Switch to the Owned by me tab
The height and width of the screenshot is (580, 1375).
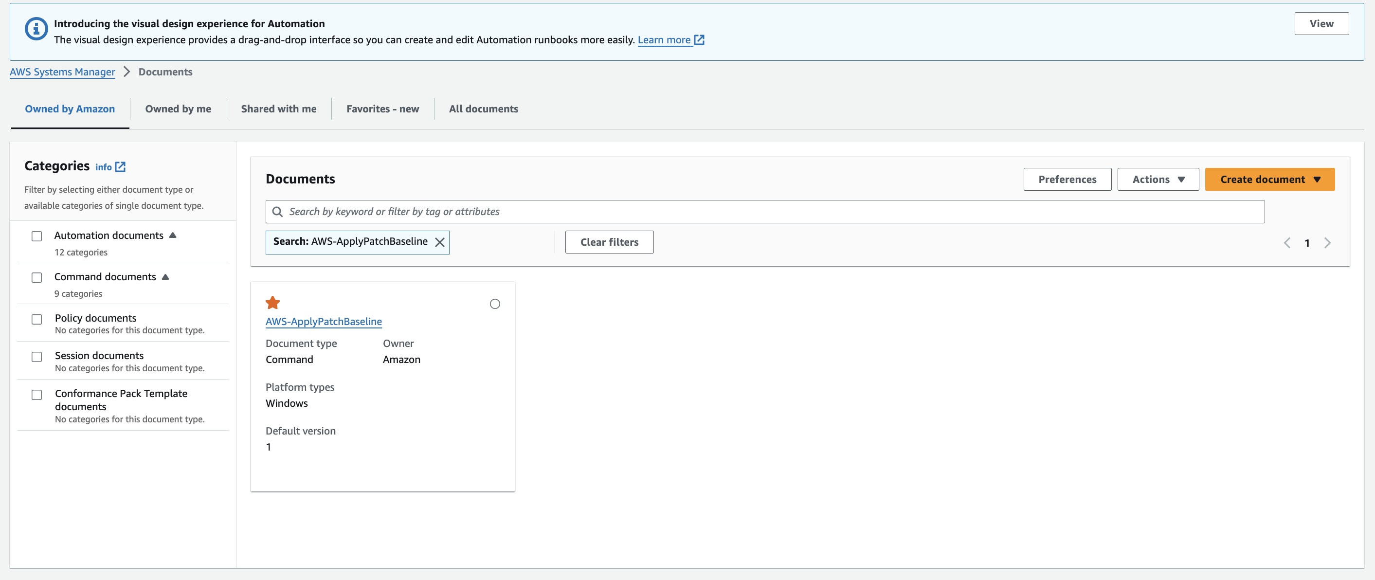178,109
